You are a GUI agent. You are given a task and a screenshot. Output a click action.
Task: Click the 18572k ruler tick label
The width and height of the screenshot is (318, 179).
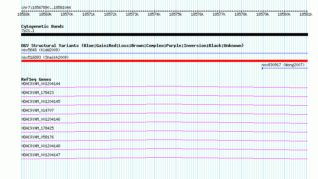110,14
